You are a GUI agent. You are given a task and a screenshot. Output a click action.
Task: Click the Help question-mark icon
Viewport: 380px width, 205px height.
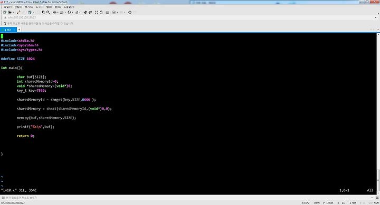point(130,12)
